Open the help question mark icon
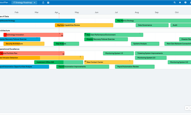Viewport: 191px width, 115px height. 185,2
